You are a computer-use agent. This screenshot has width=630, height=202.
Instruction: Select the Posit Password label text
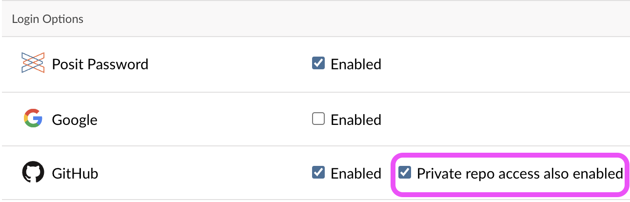coord(100,64)
